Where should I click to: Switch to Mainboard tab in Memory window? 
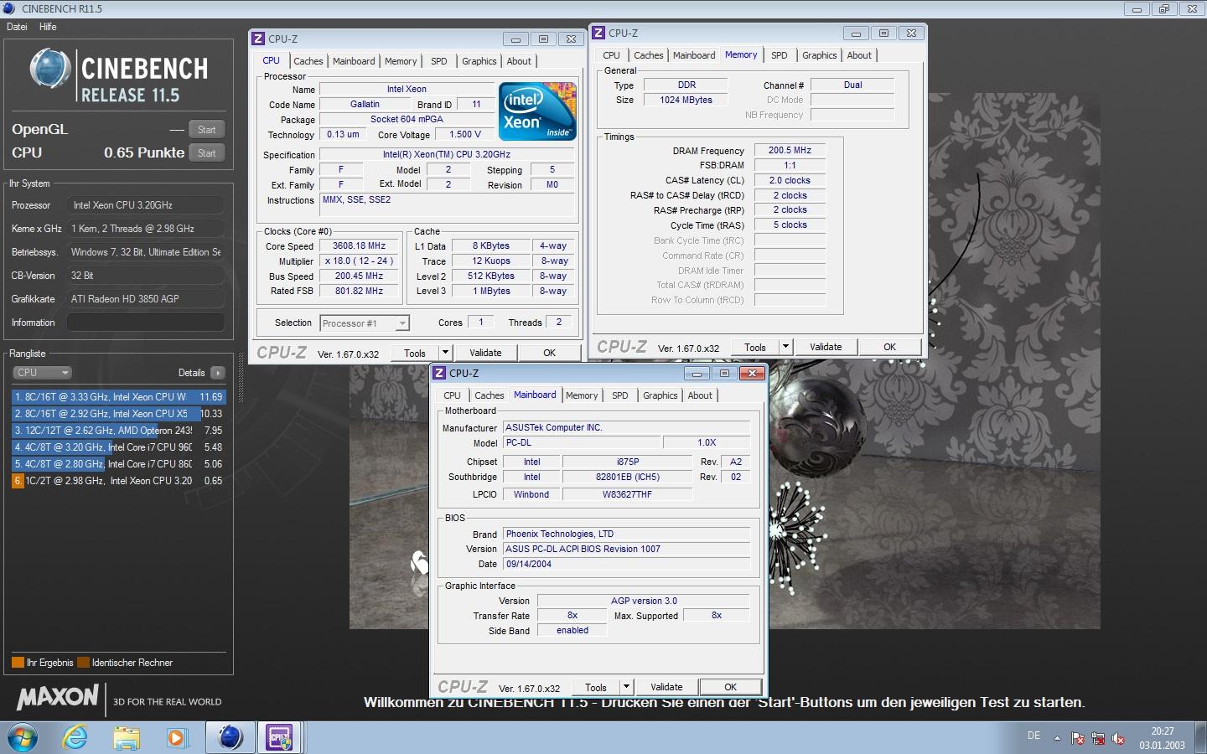click(x=694, y=55)
